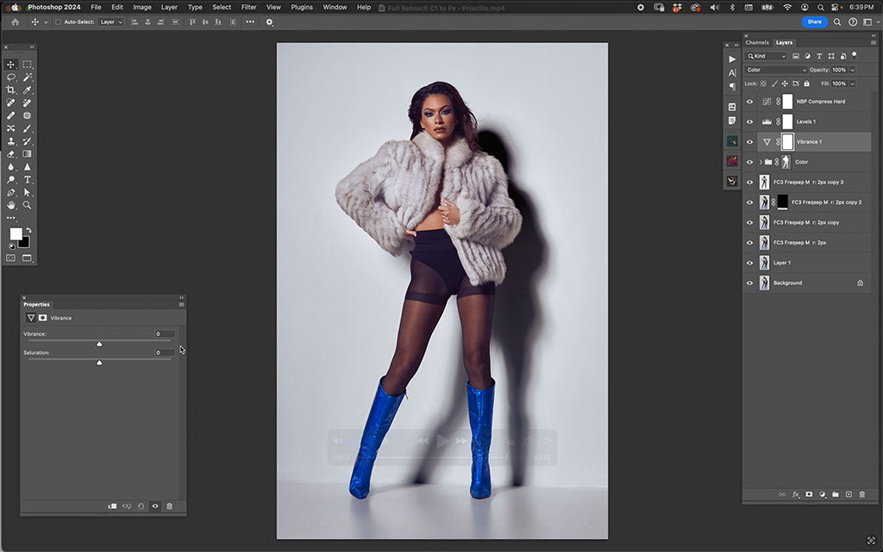Switch to the Channels tab
Viewport: 883px width, 552px height.
point(758,41)
